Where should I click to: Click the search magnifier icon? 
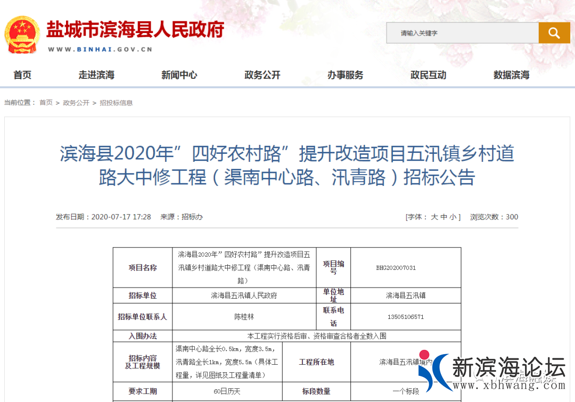pyautogui.click(x=554, y=32)
